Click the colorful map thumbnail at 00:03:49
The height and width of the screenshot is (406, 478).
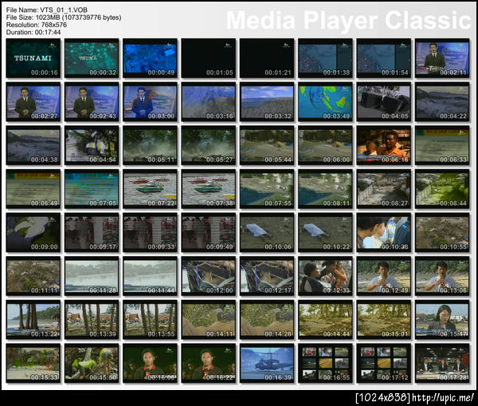pyautogui.click(x=325, y=101)
